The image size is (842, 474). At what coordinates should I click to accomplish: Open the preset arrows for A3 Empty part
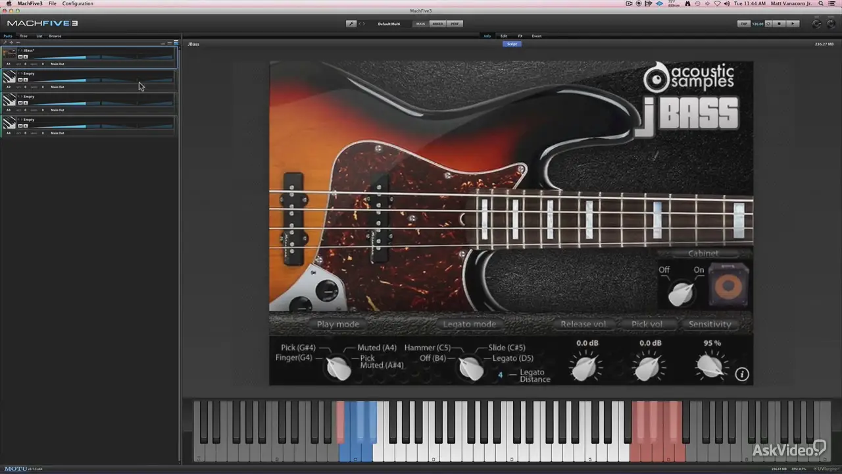[x=20, y=97]
